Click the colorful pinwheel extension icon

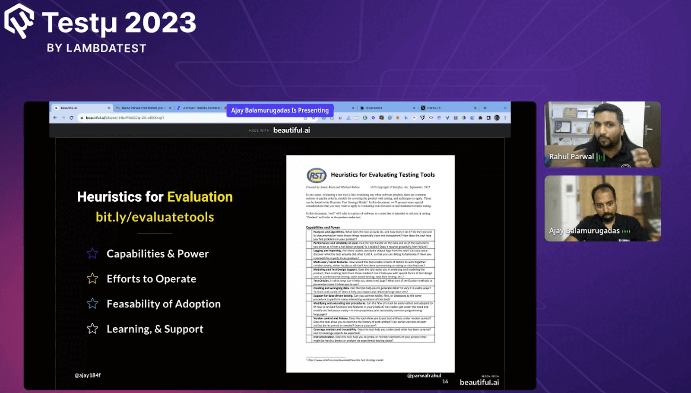coord(464,117)
